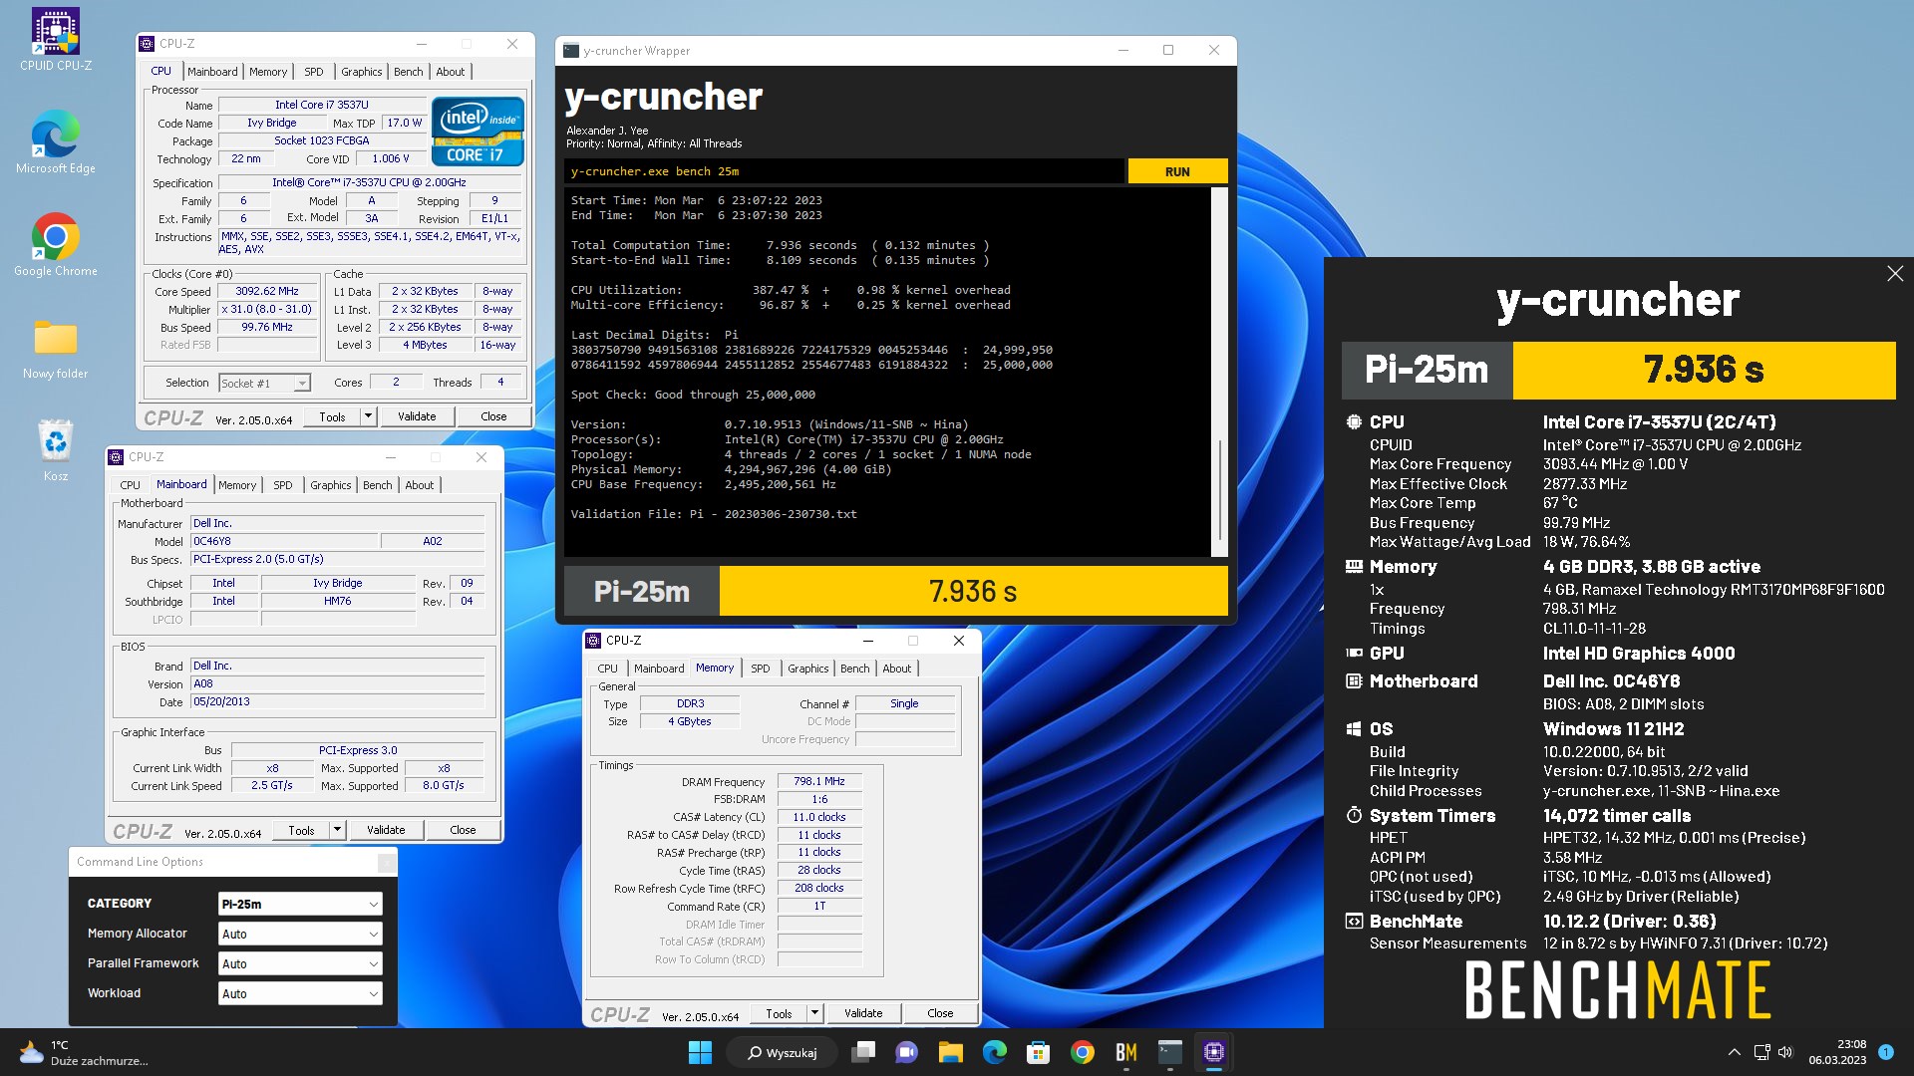This screenshot has width=1914, height=1076.
Task: Open notification badge in taskbar
Action: tap(1885, 1052)
